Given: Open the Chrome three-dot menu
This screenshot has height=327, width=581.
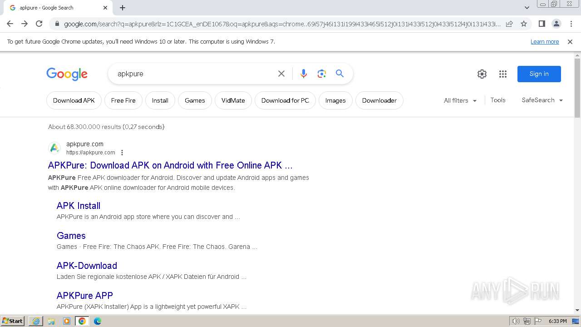Looking at the screenshot, I should click(x=571, y=24).
